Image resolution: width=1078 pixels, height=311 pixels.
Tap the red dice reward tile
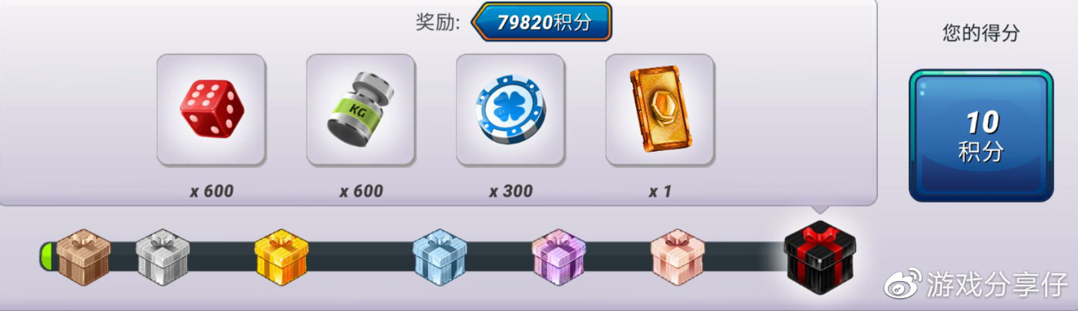(211, 110)
